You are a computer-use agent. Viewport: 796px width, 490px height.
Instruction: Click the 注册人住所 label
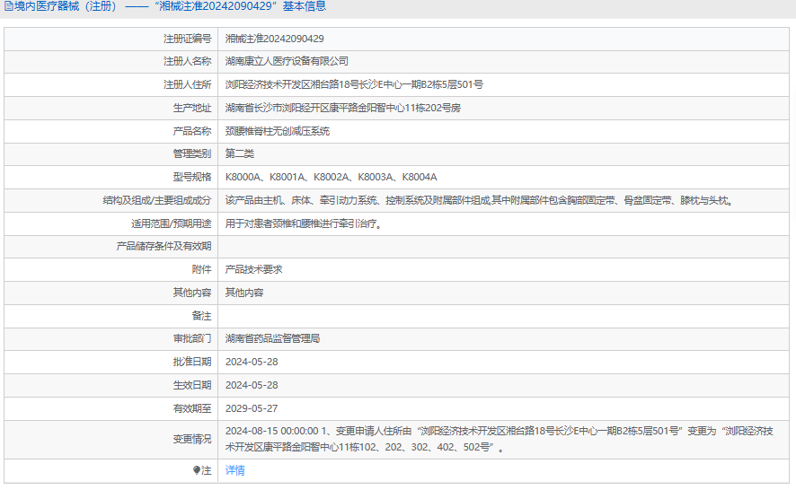188,84
